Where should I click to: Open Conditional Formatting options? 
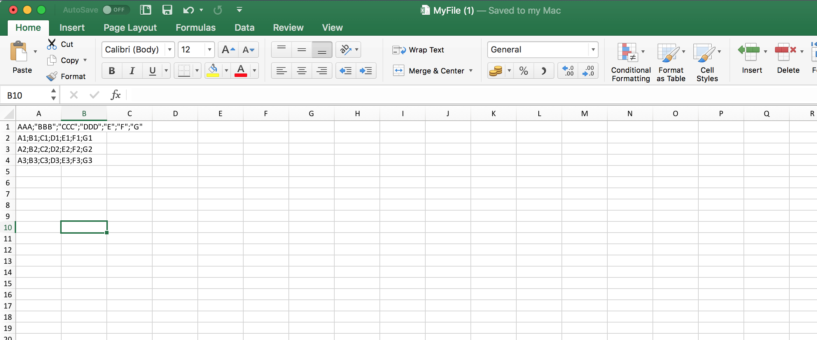click(x=630, y=61)
